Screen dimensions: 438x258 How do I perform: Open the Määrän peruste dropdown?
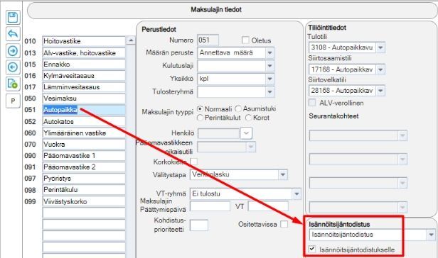269,52
